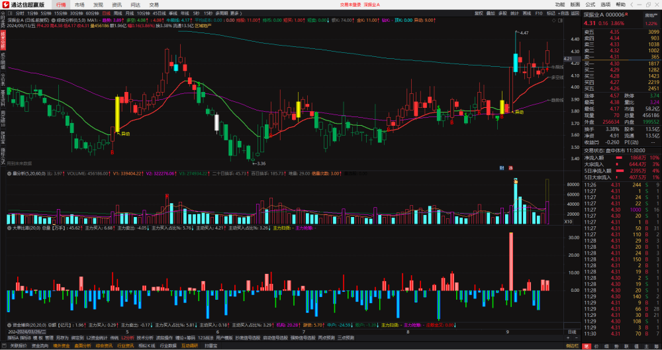The height and width of the screenshot is (350, 662).
Task: Open the 统计 statistics dropdown
Action: [514, 13]
